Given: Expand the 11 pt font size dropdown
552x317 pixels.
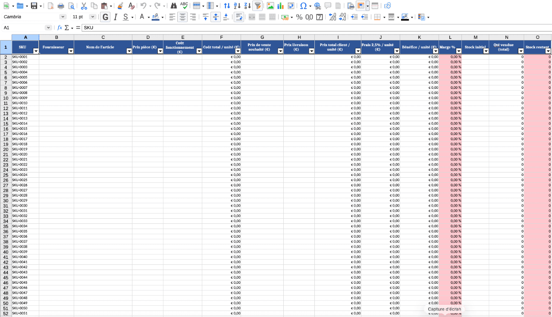Looking at the screenshot, I should click(93, 17).
